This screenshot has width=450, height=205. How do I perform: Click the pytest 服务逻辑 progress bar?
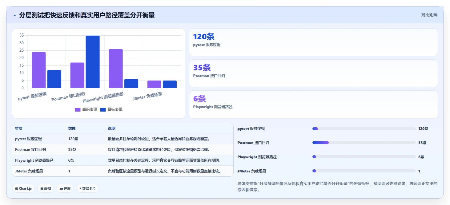[364, 129]
